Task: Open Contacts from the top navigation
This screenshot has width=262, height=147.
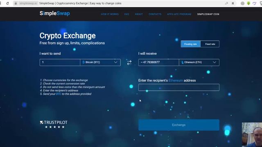Action: coord(155,14)
